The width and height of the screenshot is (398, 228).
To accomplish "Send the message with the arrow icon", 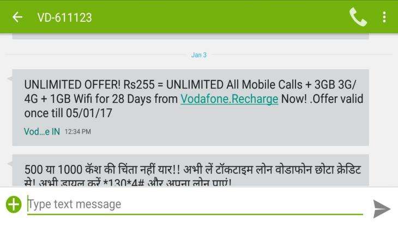I will click(x=381, y=209).
